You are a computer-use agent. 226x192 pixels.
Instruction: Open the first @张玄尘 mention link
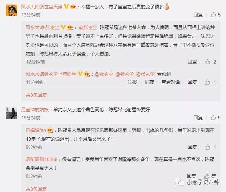click(x=88, y=27)
